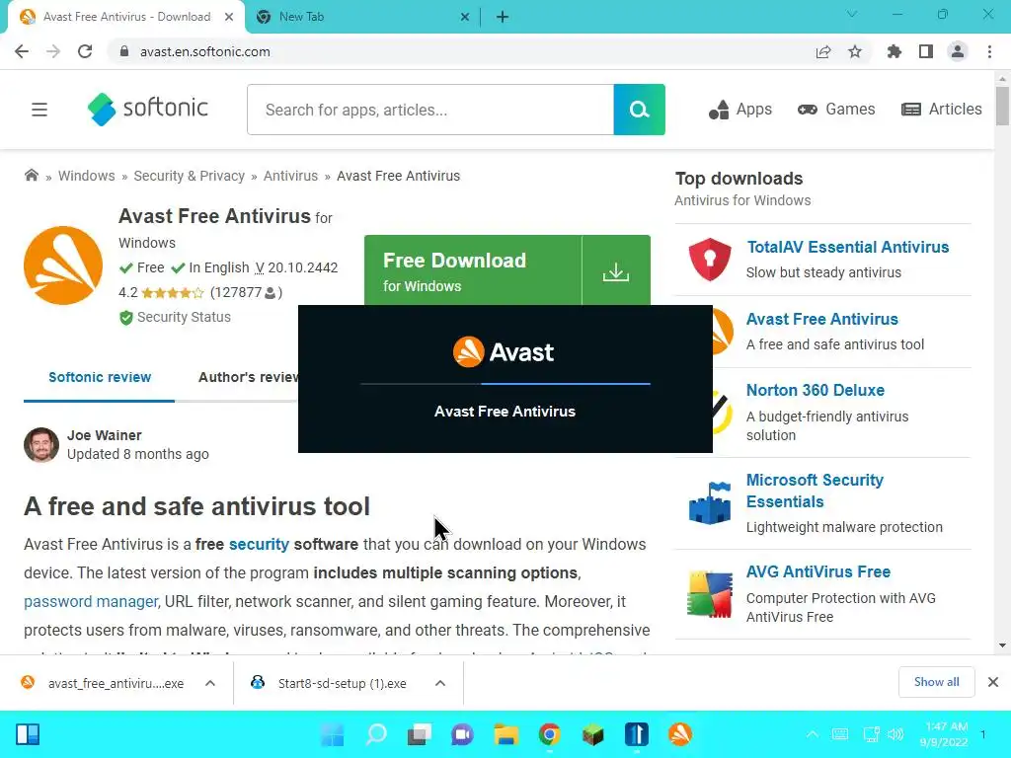1011x758 pixels.
Task: Open the Extensions puzzle icon
Action: 894,51
